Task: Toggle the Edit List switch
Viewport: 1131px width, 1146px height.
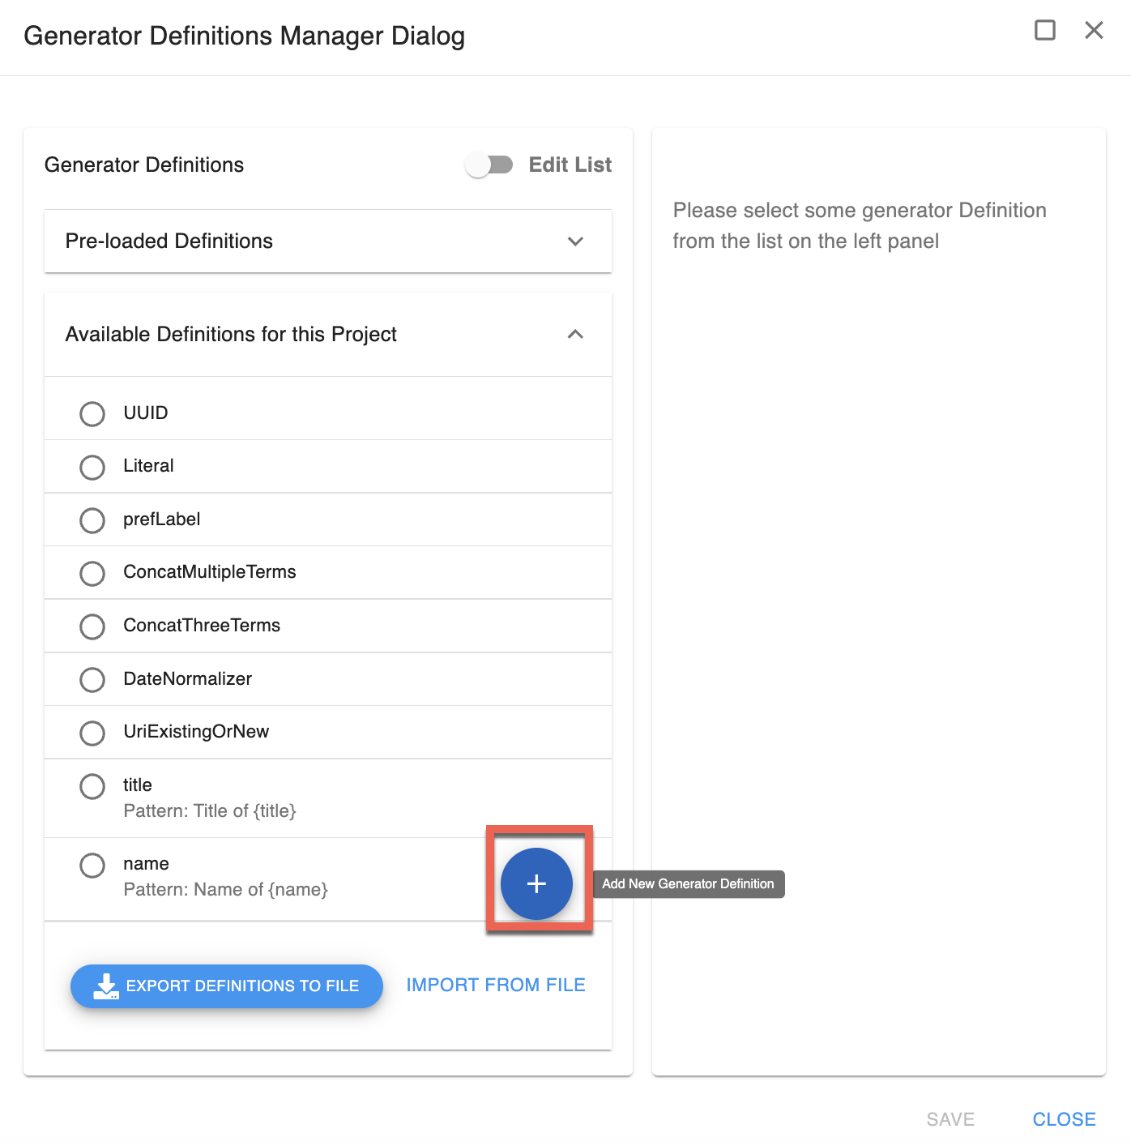Action: pos(489,165)
